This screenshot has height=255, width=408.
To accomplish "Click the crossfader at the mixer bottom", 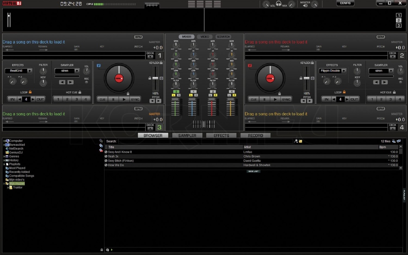I will (x=203, y=124).
